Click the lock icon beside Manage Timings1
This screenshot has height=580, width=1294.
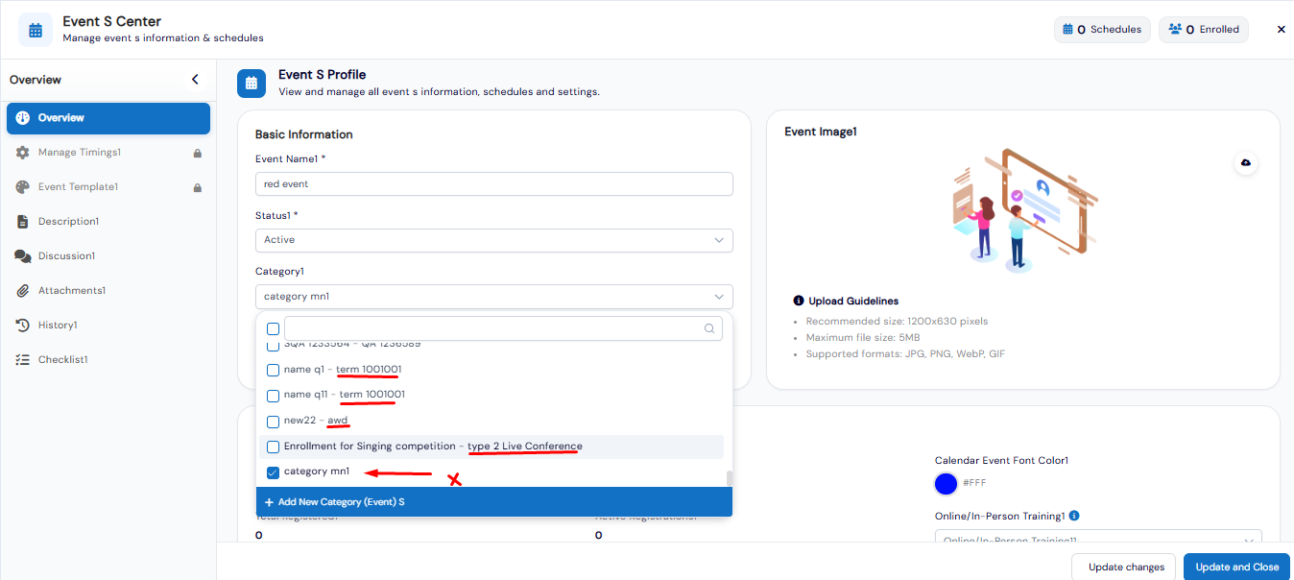[x=197, y=153]
